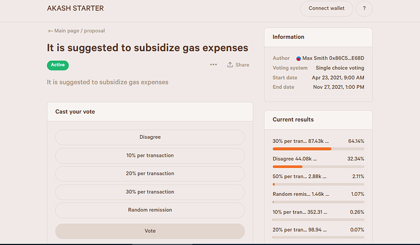Image resolution: width=420 pixels, height=245 pixels.
Task: Click the question mark help button
Action: click(364, 9)
